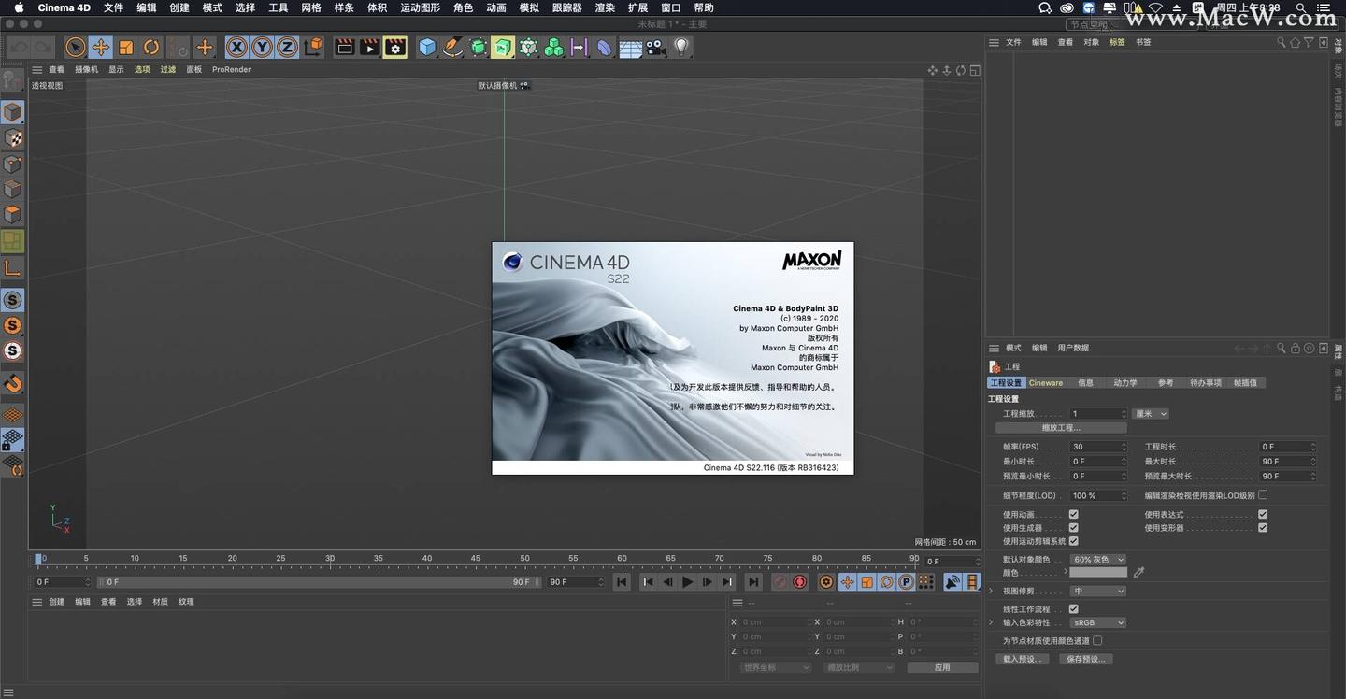Activate the Rotate tool in top toolbar

(x=151, y=47)
